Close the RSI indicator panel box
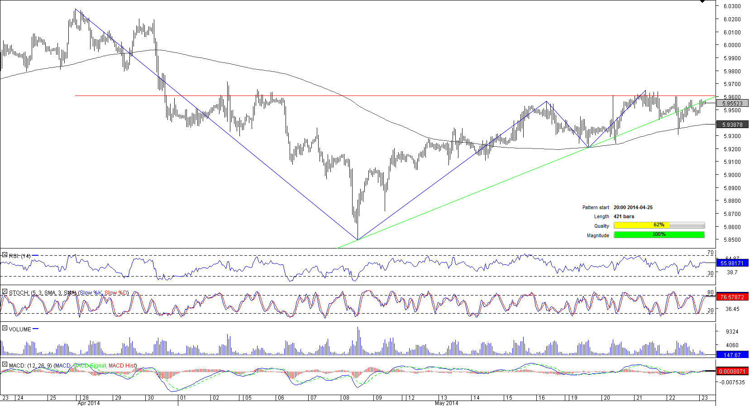This screenshot has width=749, height=406. pos(5,255)
